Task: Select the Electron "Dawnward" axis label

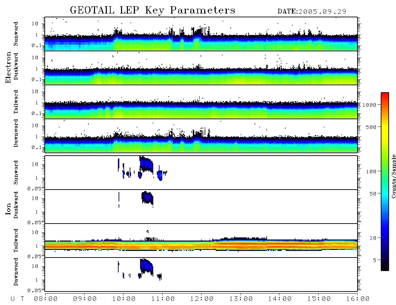Action: [x=16, y=133]
